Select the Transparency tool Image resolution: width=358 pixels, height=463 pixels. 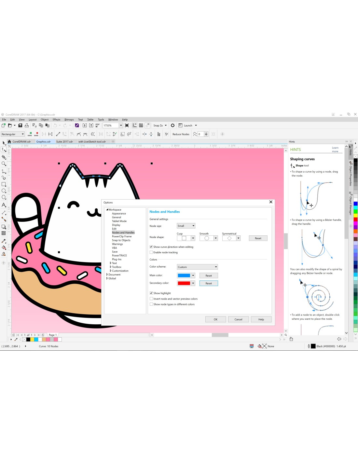(x=4, y=233)
